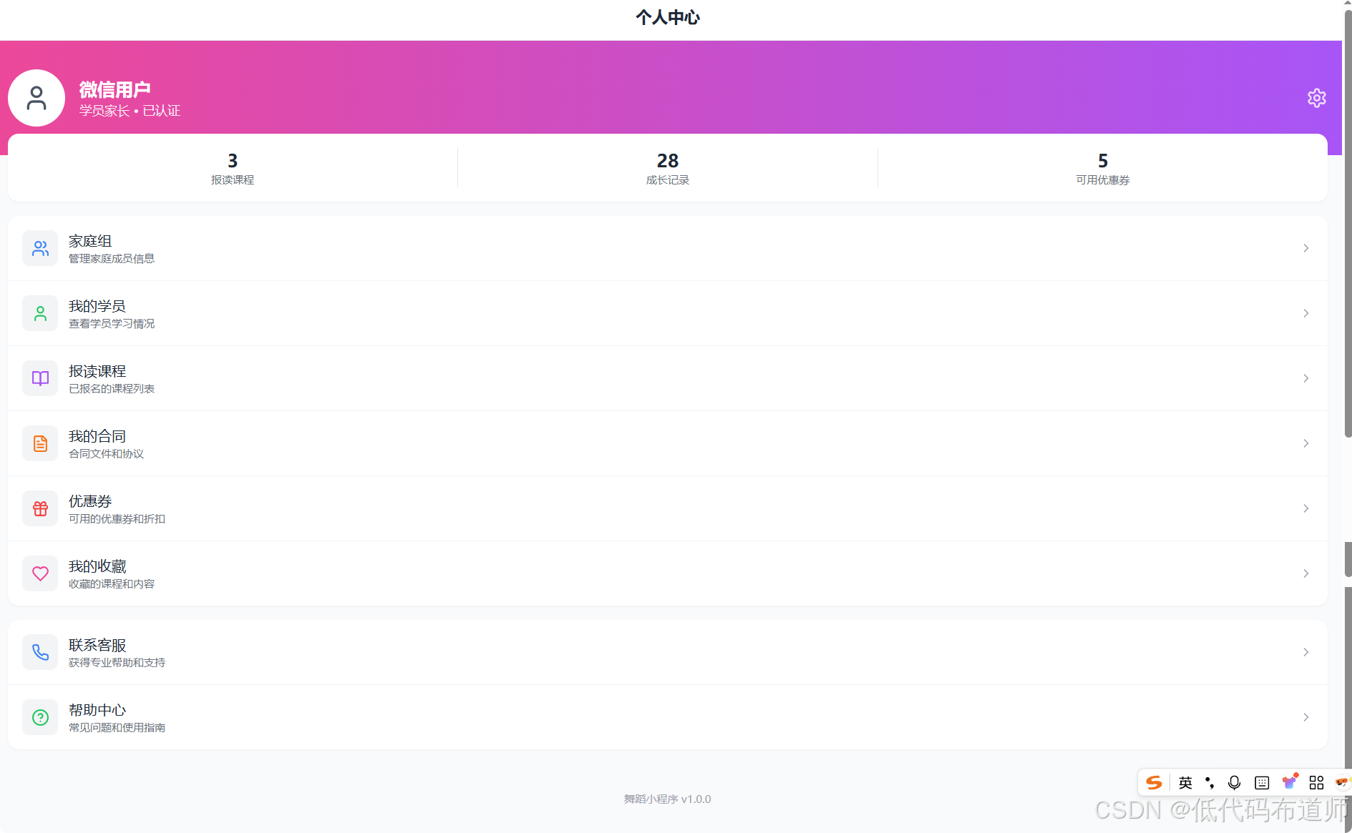This screenshot has width=1352, height=833.
Task: Click the page vertical scrollbar thumb
Action: (1348, 222)
